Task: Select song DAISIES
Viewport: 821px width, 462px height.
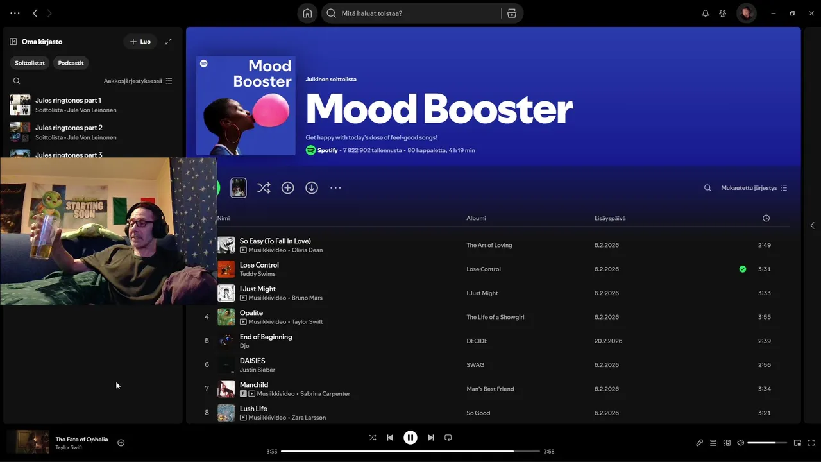Action: (x=253, y=361)
